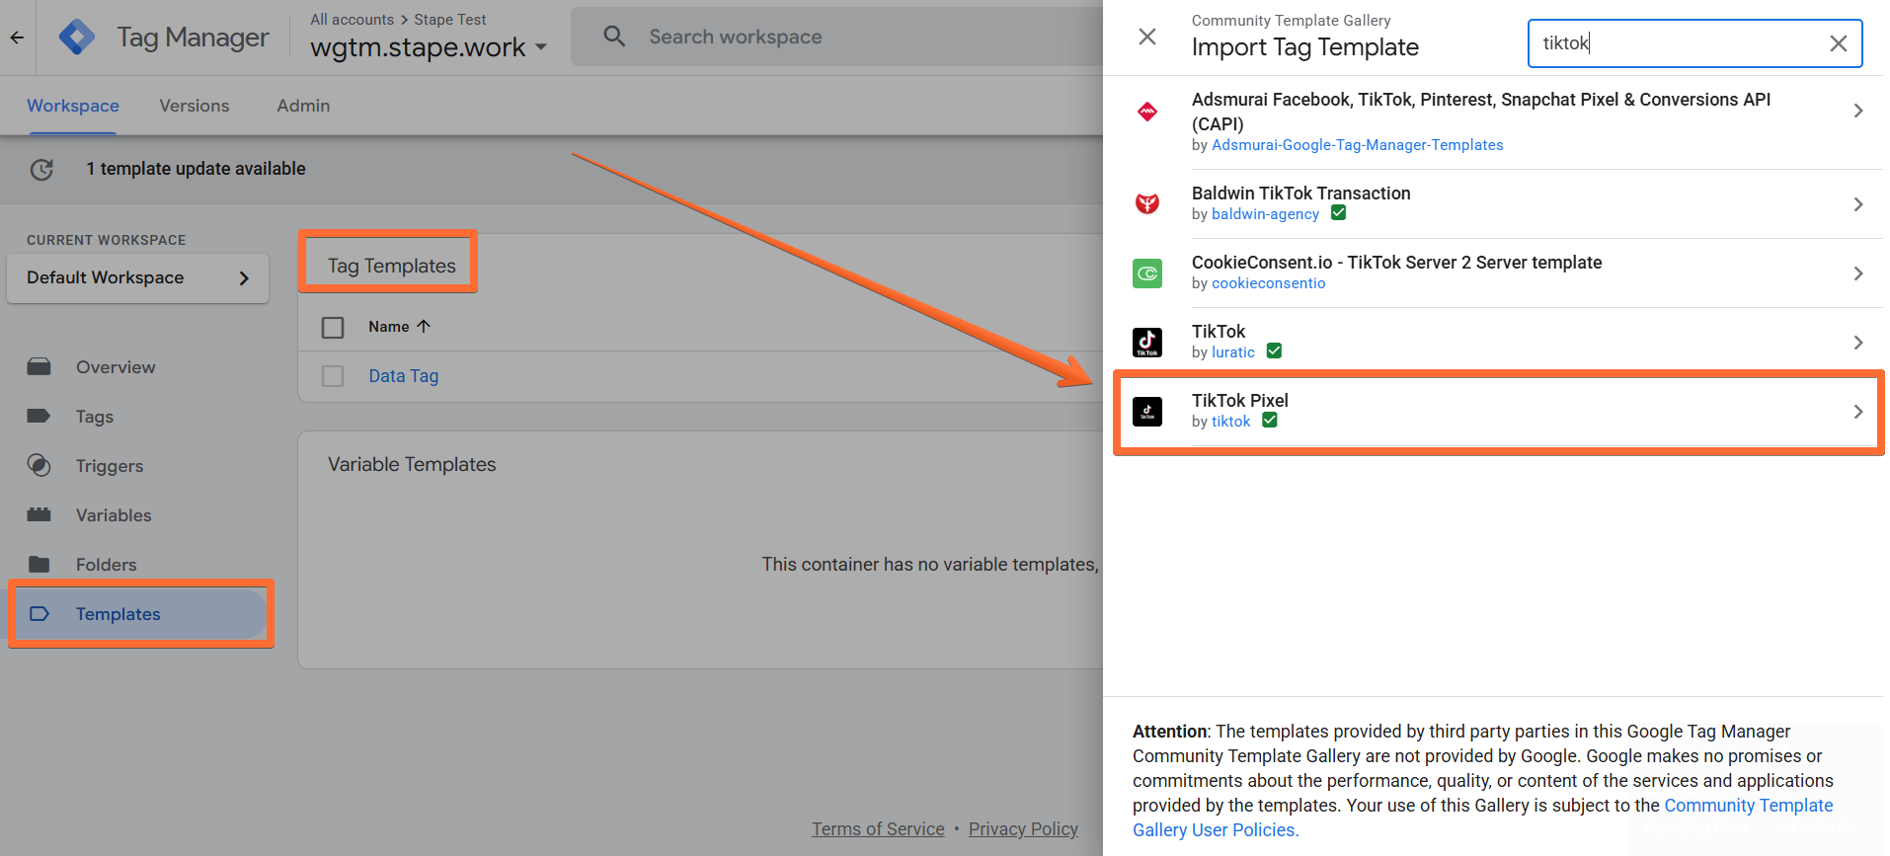Click the search magnifier icon
Viewport: 1890px width, 856px height.
[614, 37]
